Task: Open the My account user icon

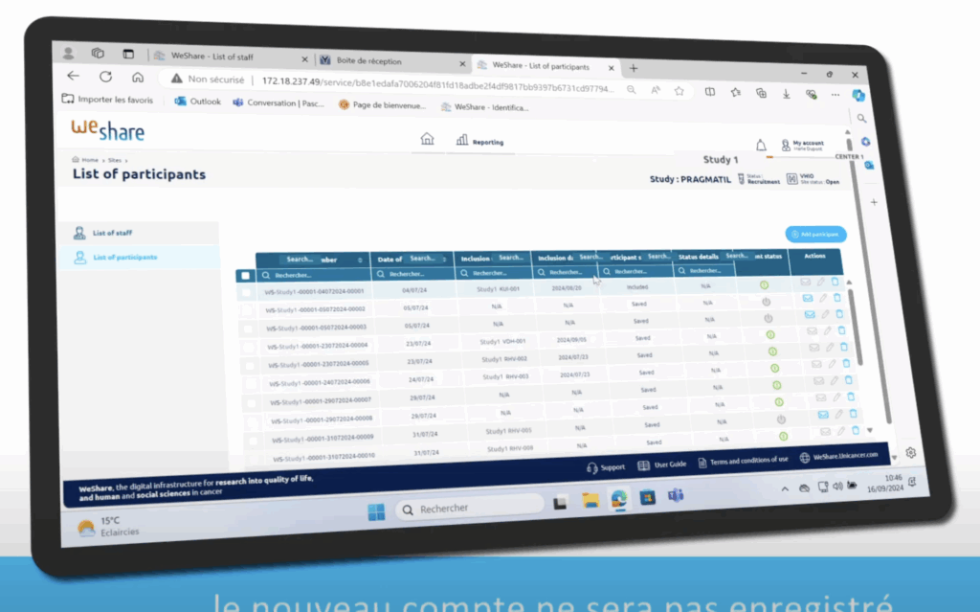Action: [786, 146]
